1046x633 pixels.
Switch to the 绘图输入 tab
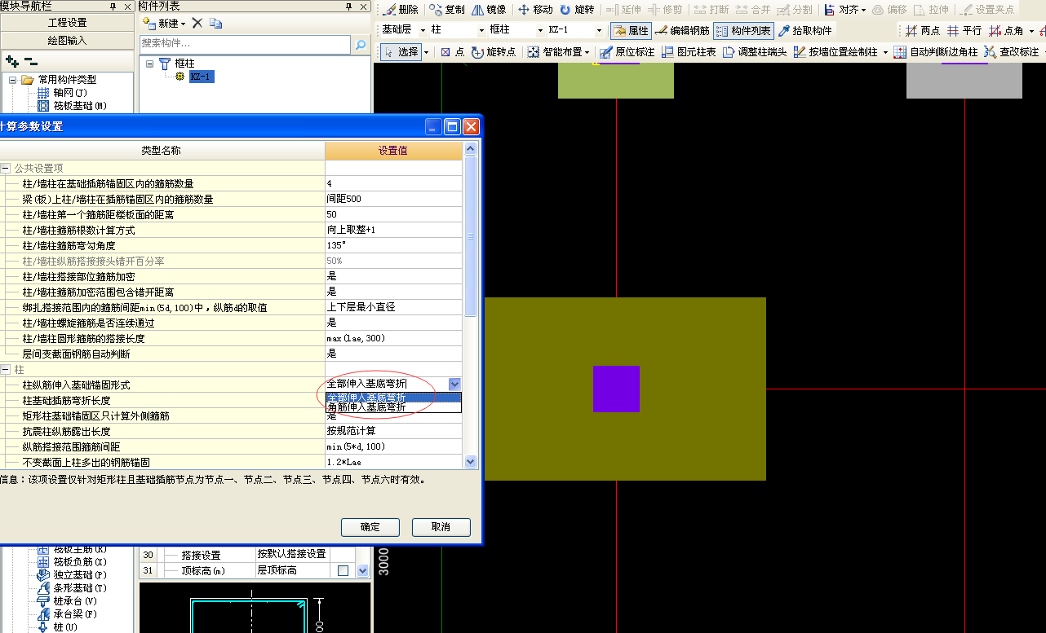coord(68,41)
